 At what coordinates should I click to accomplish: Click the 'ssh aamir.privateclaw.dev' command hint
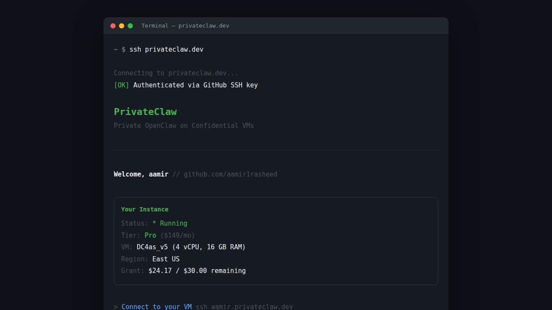coord(245,307)
